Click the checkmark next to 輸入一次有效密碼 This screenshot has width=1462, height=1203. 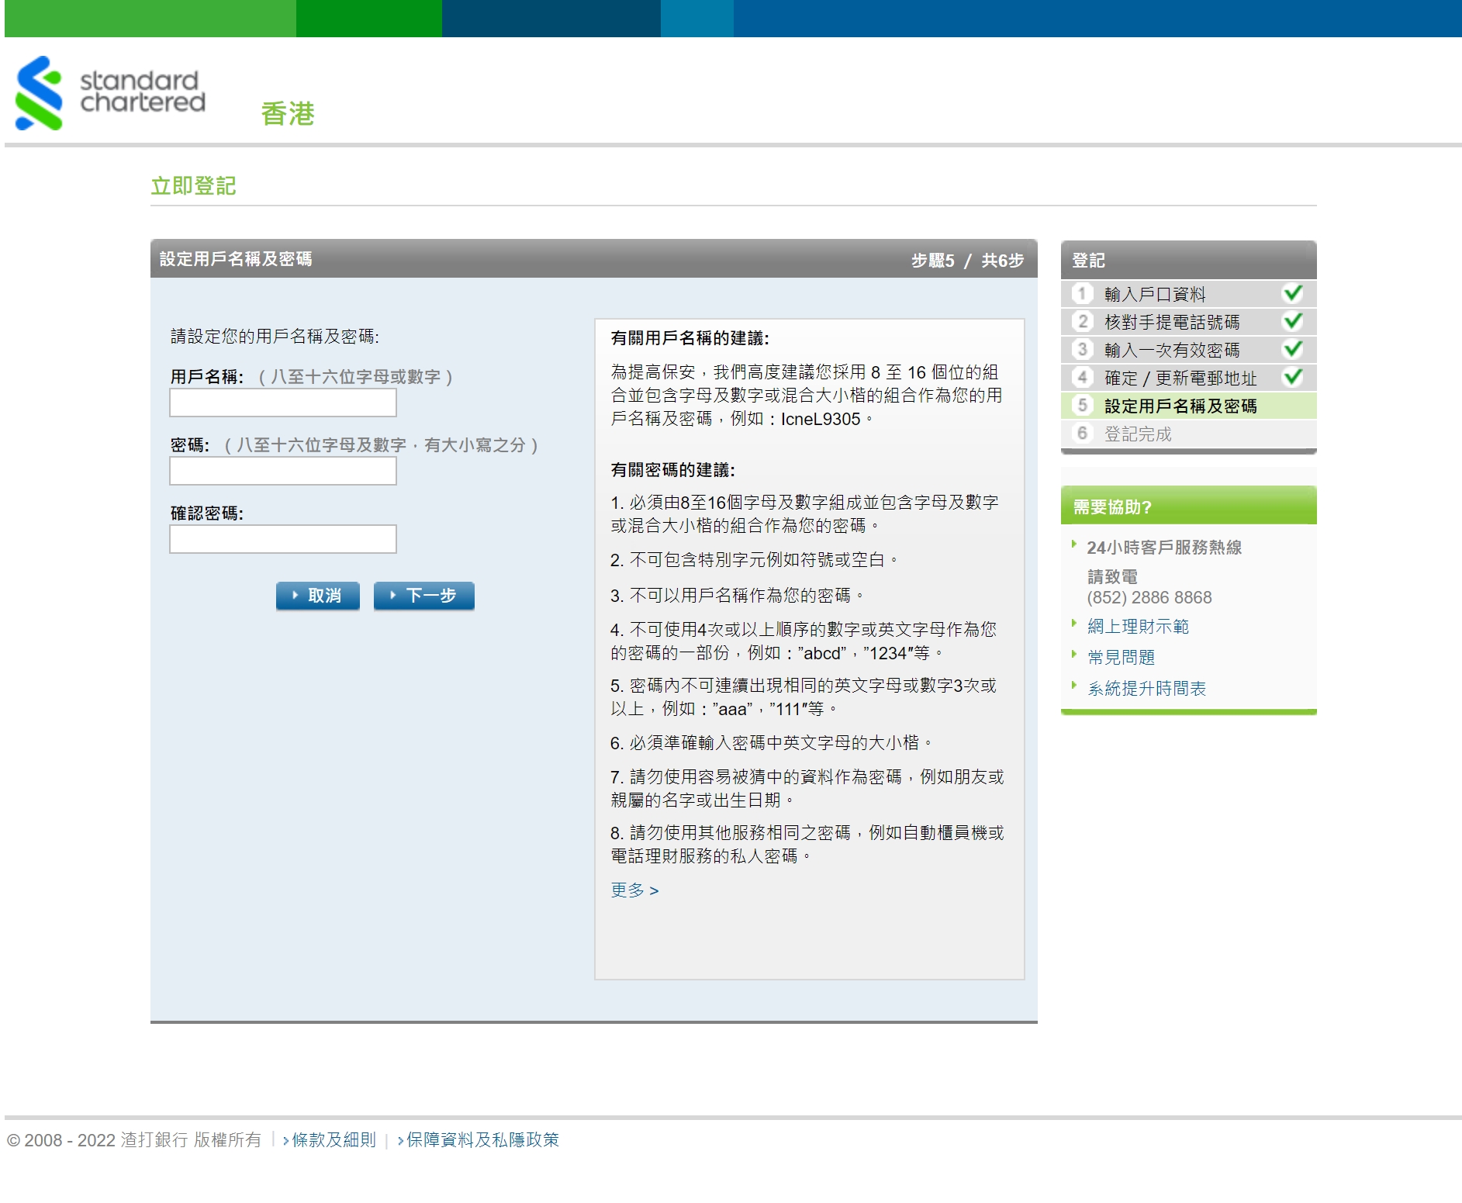1292,349
